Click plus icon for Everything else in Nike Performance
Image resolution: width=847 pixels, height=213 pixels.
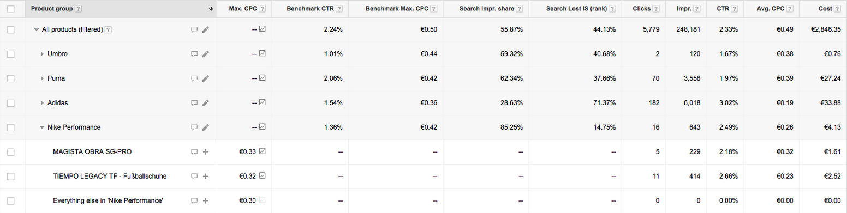coord(206,200)
